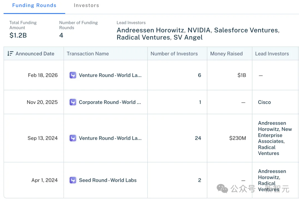
Task: Open the Corporate Round - World transaction link
Action: point(110,102)
